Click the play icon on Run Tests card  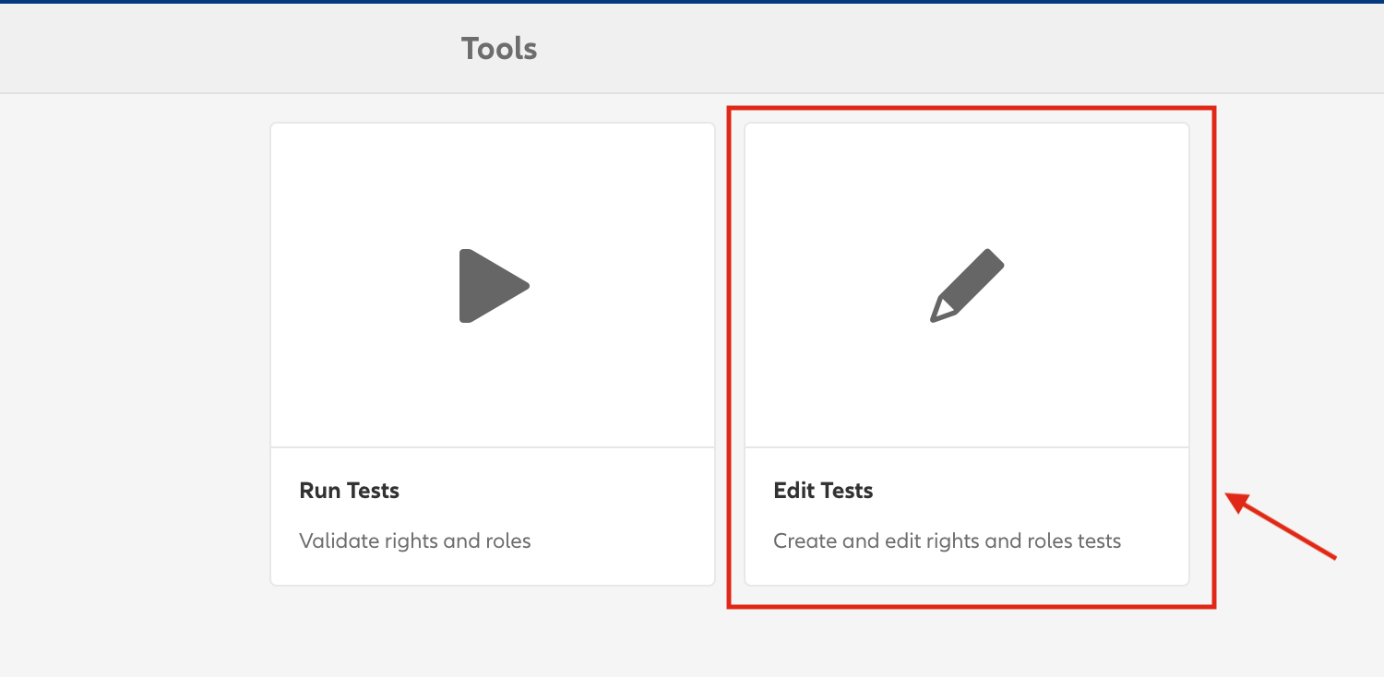pyautogui.click(x=495, y=286)
